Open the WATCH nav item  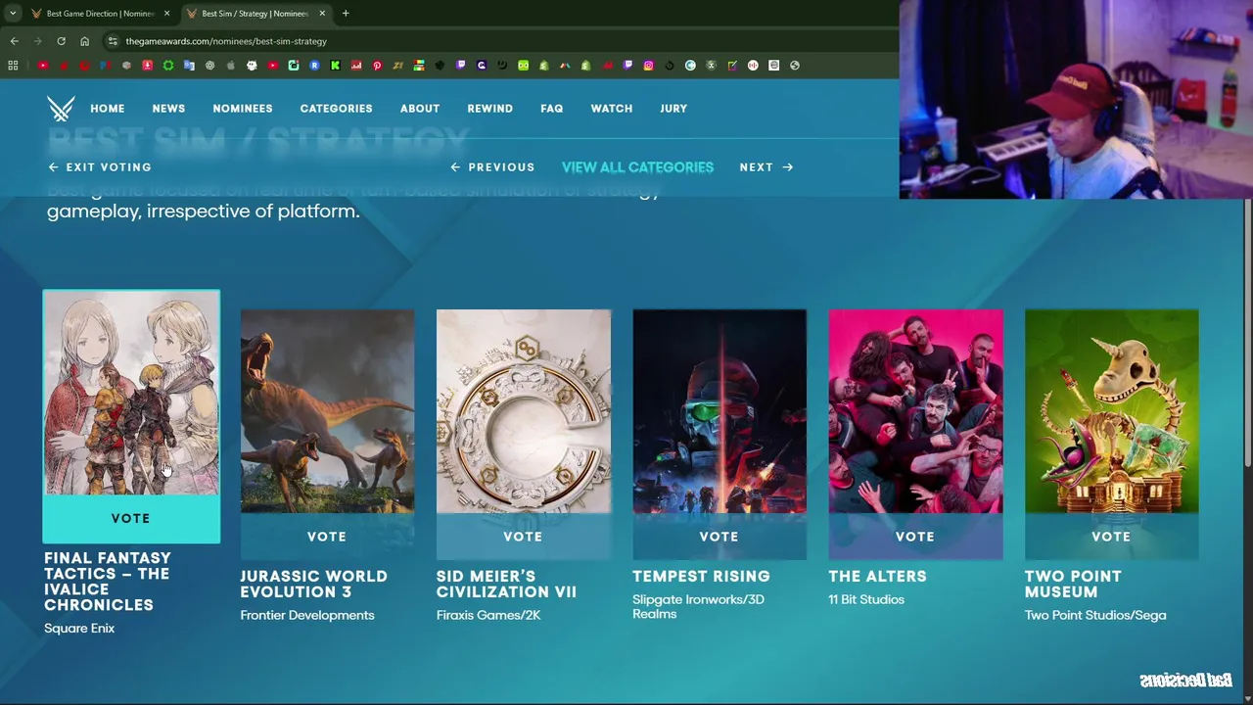pyautogui.click(x=612, y=109)
